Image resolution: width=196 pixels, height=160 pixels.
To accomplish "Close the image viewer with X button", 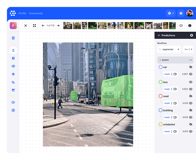I will click(26, 25).
